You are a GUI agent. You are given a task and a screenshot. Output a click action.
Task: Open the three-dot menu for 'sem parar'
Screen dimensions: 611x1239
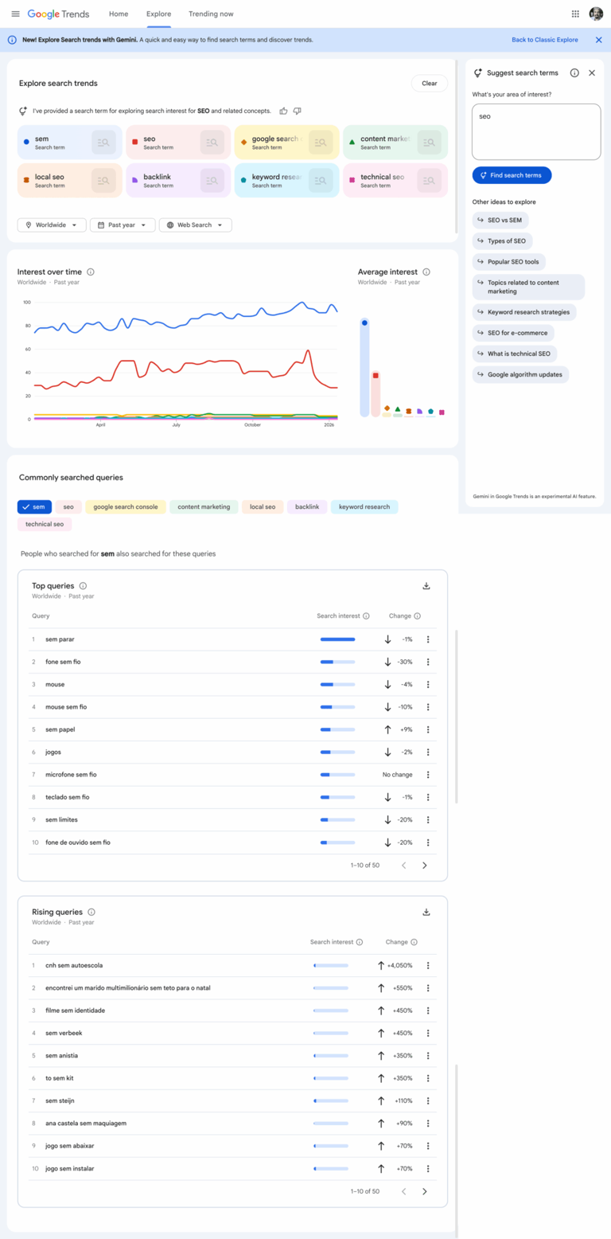coord(427,639)
